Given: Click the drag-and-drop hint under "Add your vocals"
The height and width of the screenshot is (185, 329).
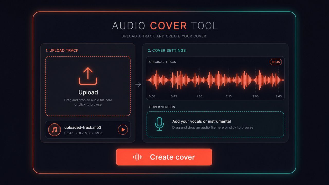Looking at the screenshot, I should click(x=213, y=127).
